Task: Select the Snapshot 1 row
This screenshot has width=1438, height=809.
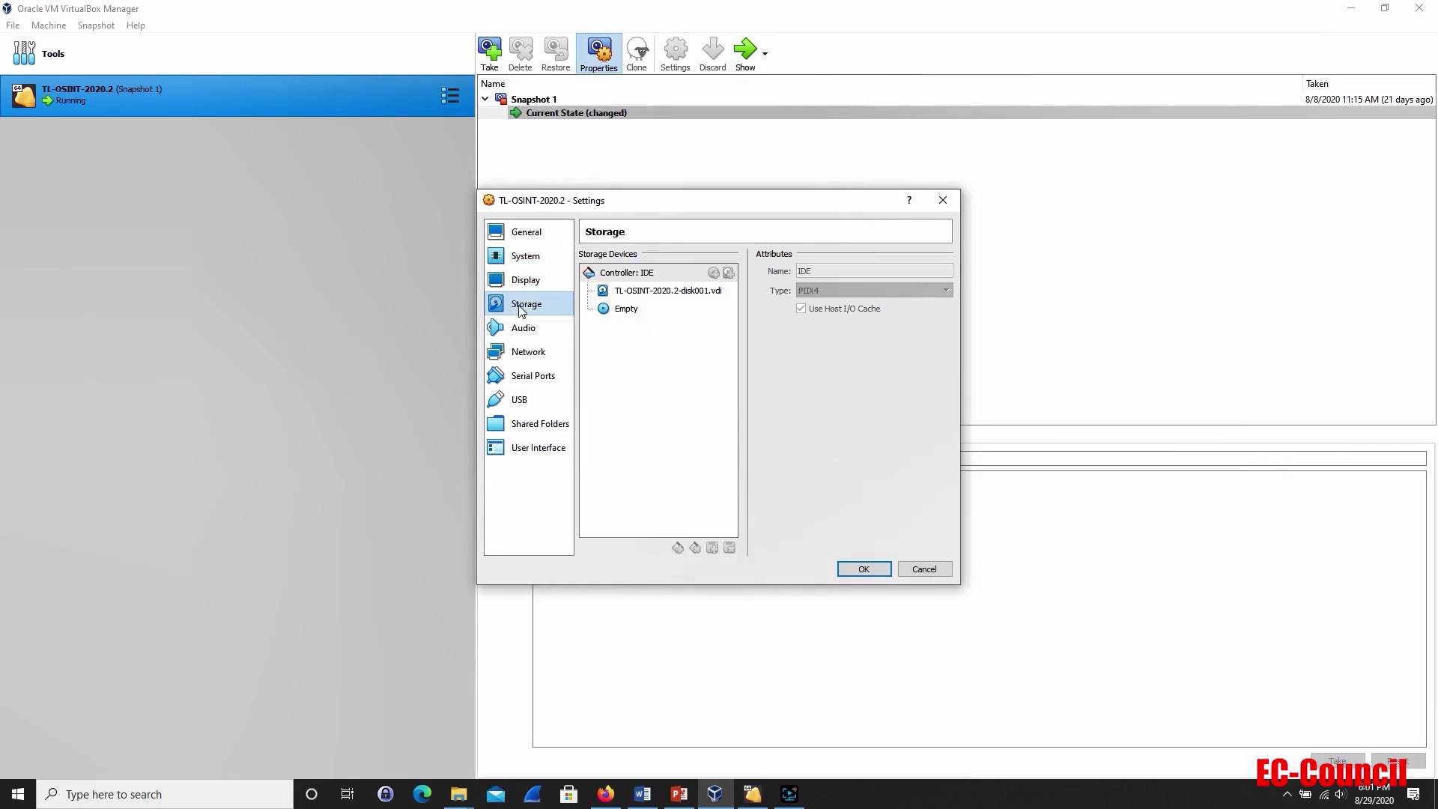Action: click(x=956, y=99)
